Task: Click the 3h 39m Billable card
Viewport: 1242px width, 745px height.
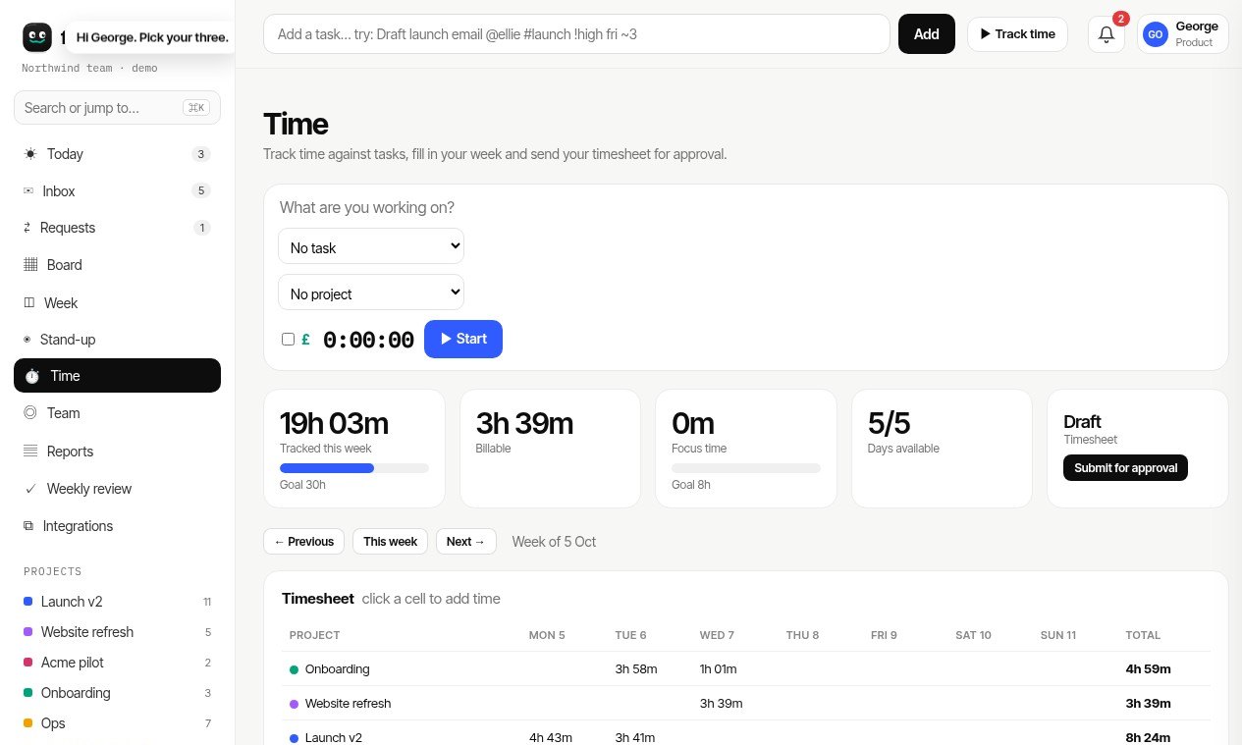Action: [550, 449]
